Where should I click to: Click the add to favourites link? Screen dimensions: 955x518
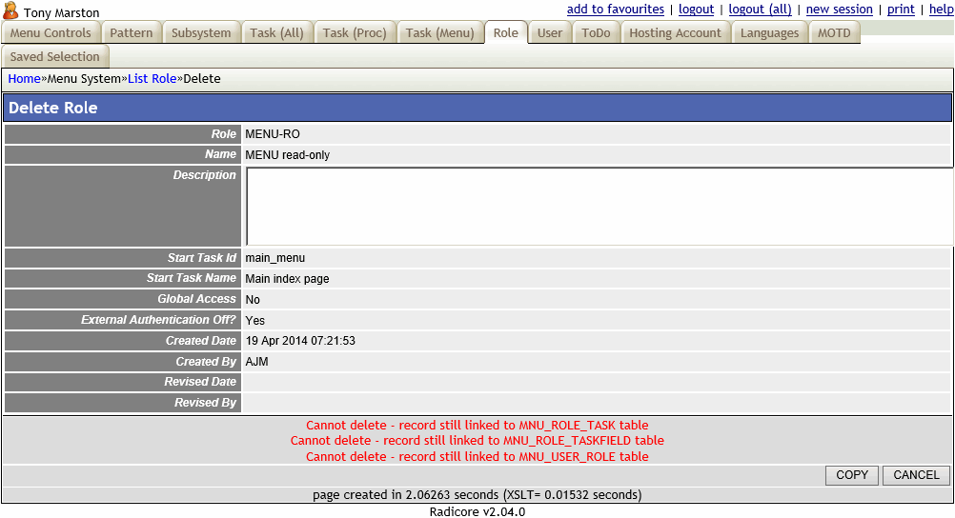pyautogui.click(x=615, y=10)
